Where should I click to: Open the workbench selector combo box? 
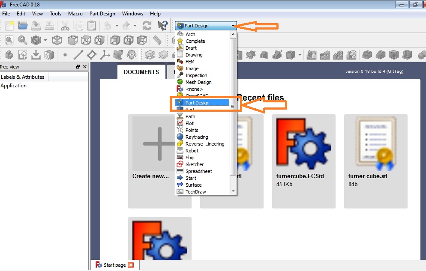click(206, 26)
